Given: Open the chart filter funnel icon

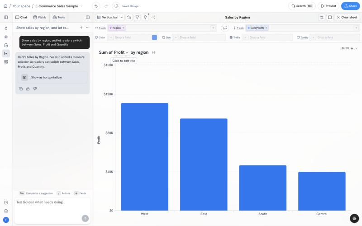Looking at the screenshot, I should pyautogui.click(x=137, y=17).
